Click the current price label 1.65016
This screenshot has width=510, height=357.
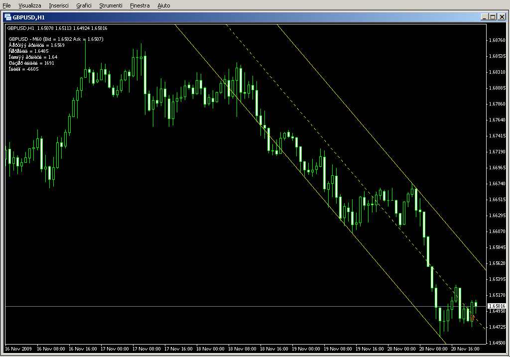(497, 306)
